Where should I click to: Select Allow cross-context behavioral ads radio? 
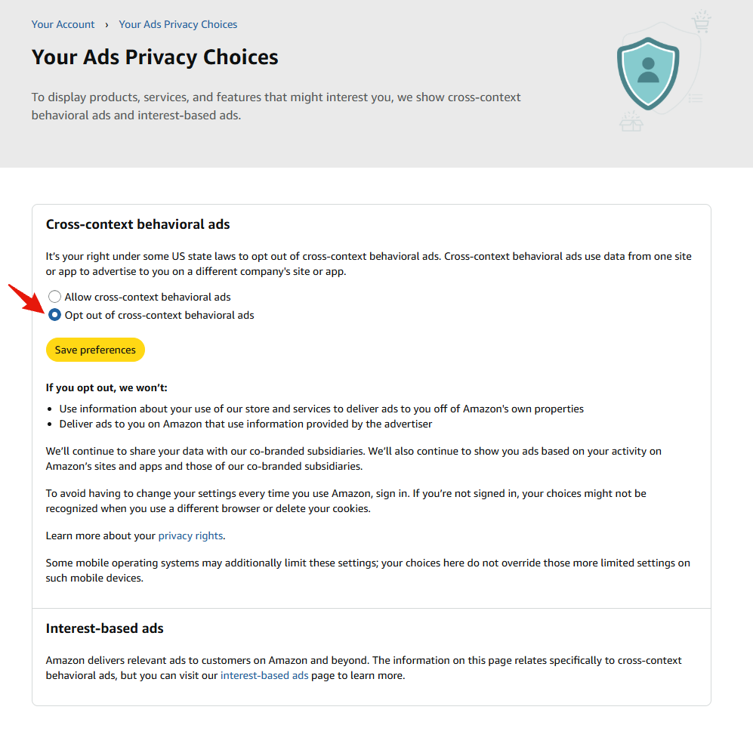pyautogui.click(x=54, y=296)
